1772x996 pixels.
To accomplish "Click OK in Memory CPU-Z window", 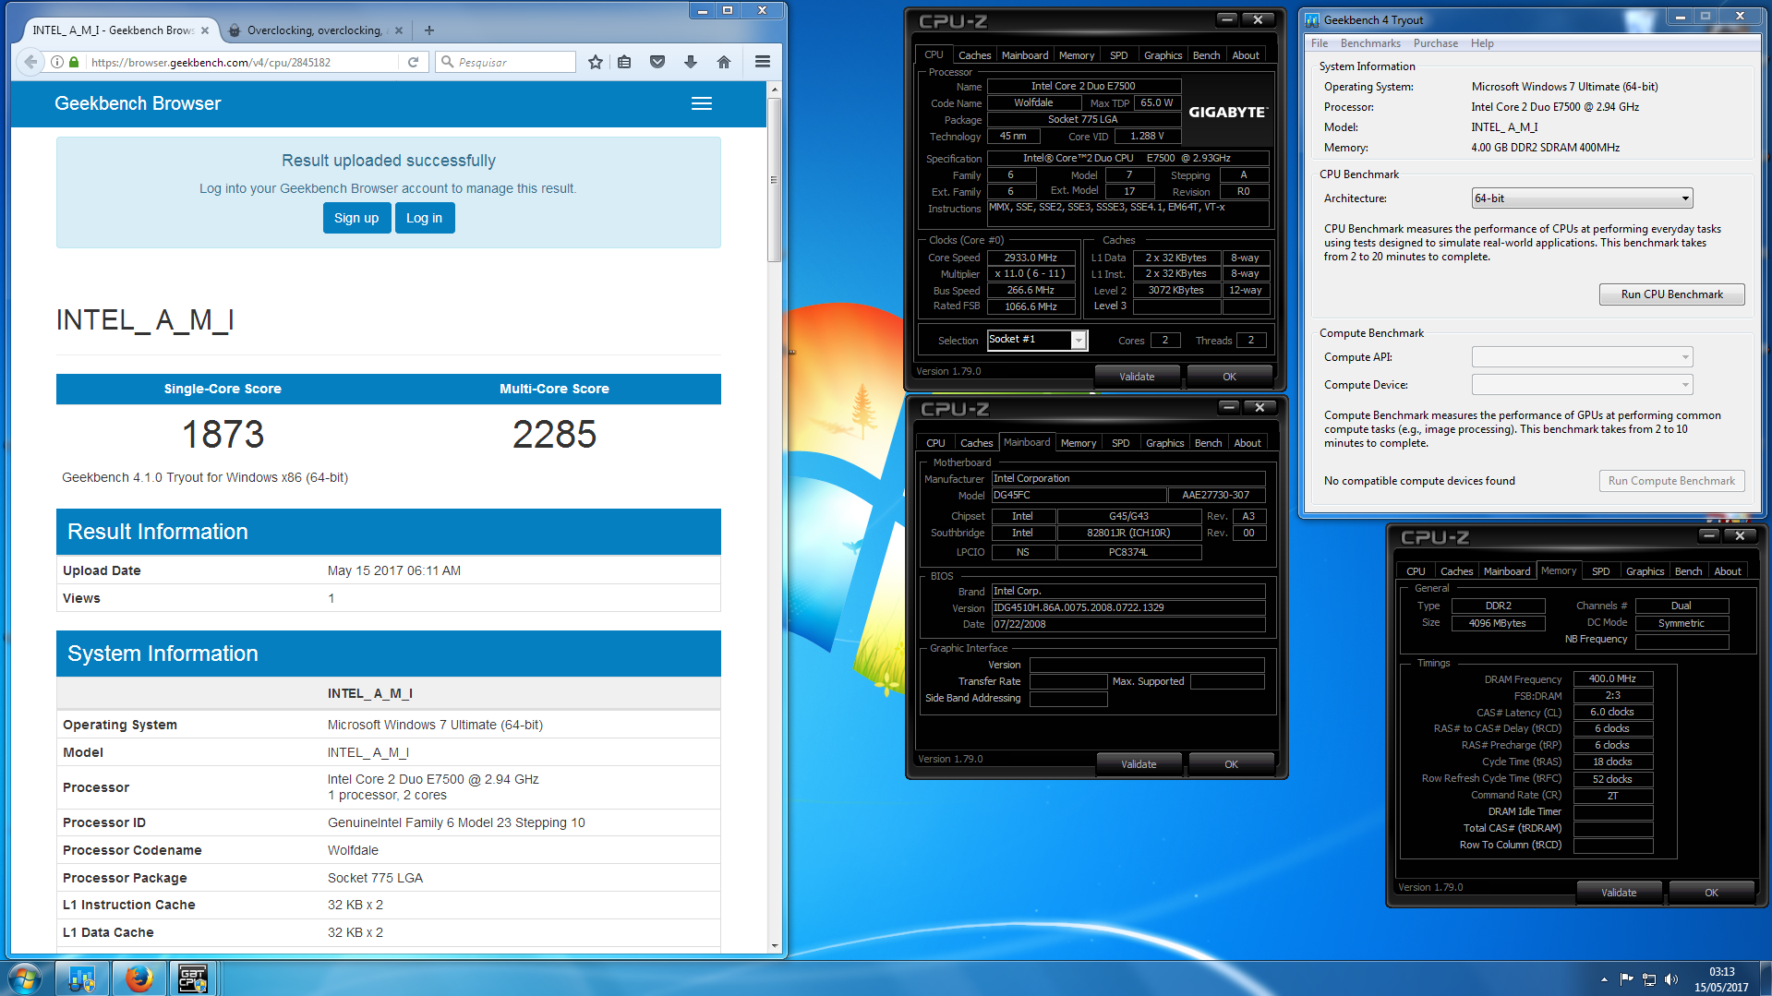I will tap(1711, 893).
